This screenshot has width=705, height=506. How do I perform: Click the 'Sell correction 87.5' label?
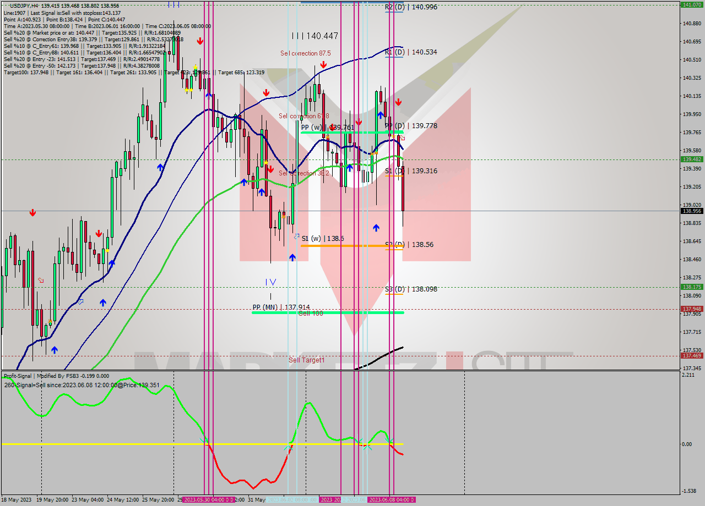[x=305, y=53]
